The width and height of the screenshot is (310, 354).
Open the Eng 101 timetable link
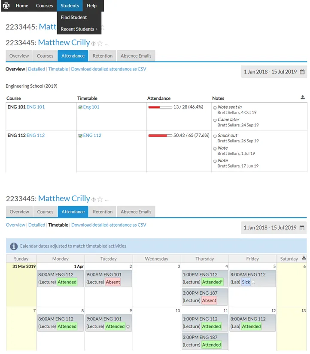[91, 107]
